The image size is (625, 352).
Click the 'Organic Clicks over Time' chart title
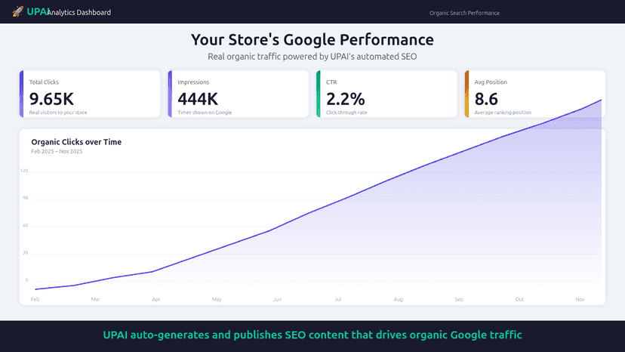coord(76,142)
